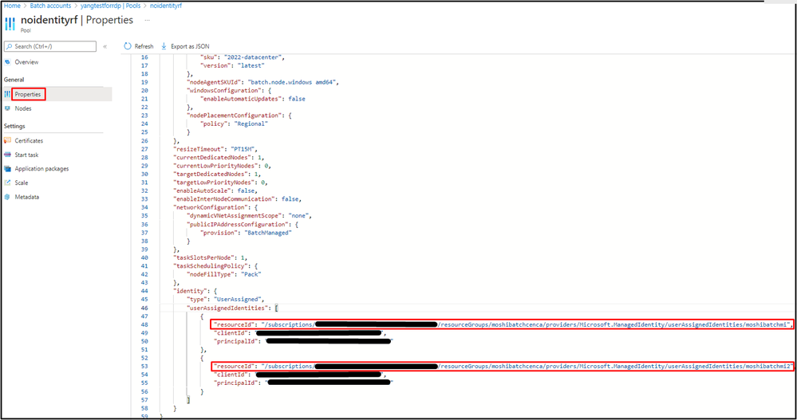
Task: Click the "enableInterNodeCommunication" line
Action: [x=238, y=198]
